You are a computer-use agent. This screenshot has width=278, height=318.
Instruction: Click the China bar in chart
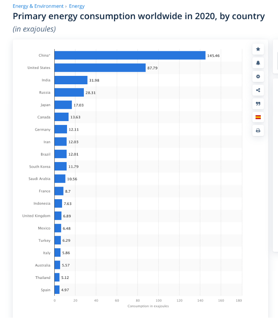pyautogui.click(x=130, y=56)
